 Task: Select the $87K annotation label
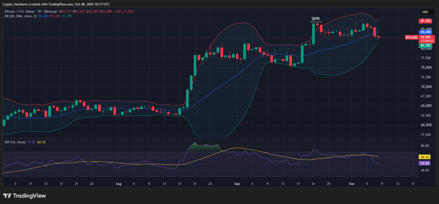tap(316, 18)
